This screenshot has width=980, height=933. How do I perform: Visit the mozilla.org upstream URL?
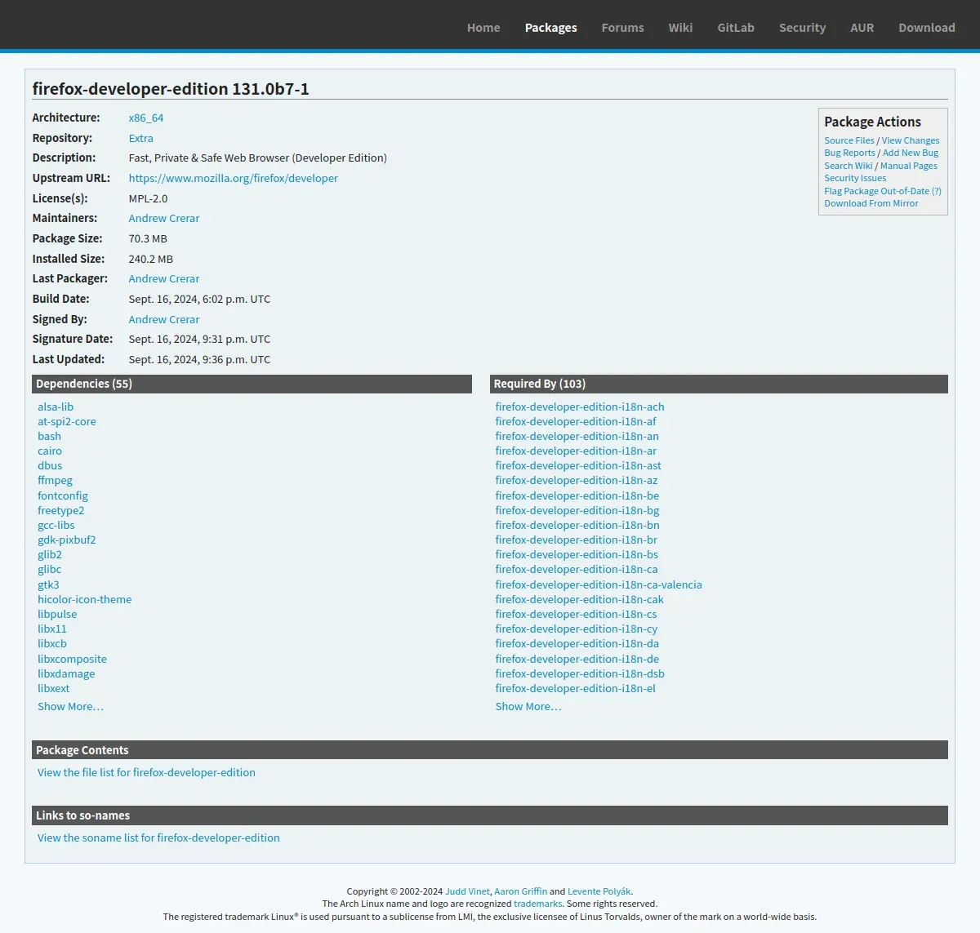(x=234, y=178)
